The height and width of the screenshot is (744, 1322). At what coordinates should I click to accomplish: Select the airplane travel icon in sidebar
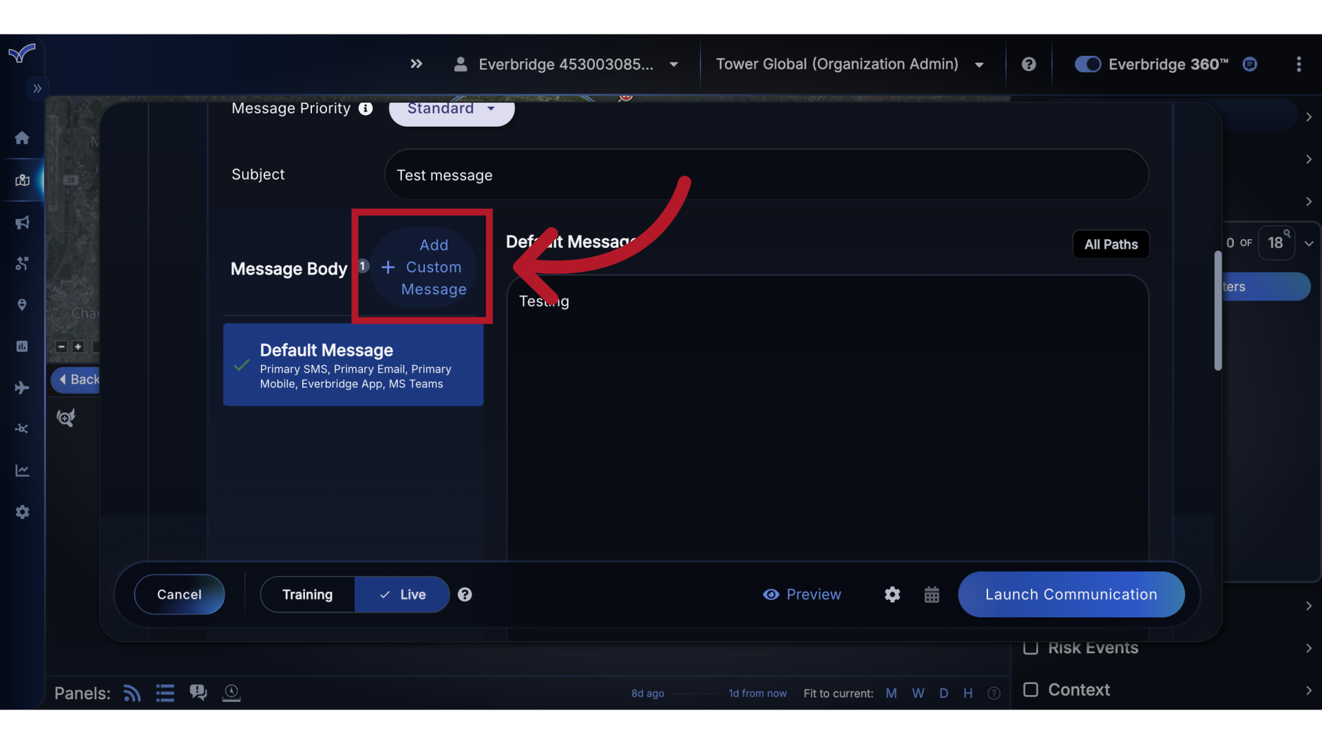click(22, 388)
